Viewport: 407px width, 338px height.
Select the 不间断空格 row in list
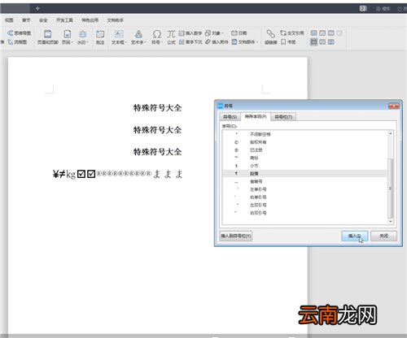point(304,134)
